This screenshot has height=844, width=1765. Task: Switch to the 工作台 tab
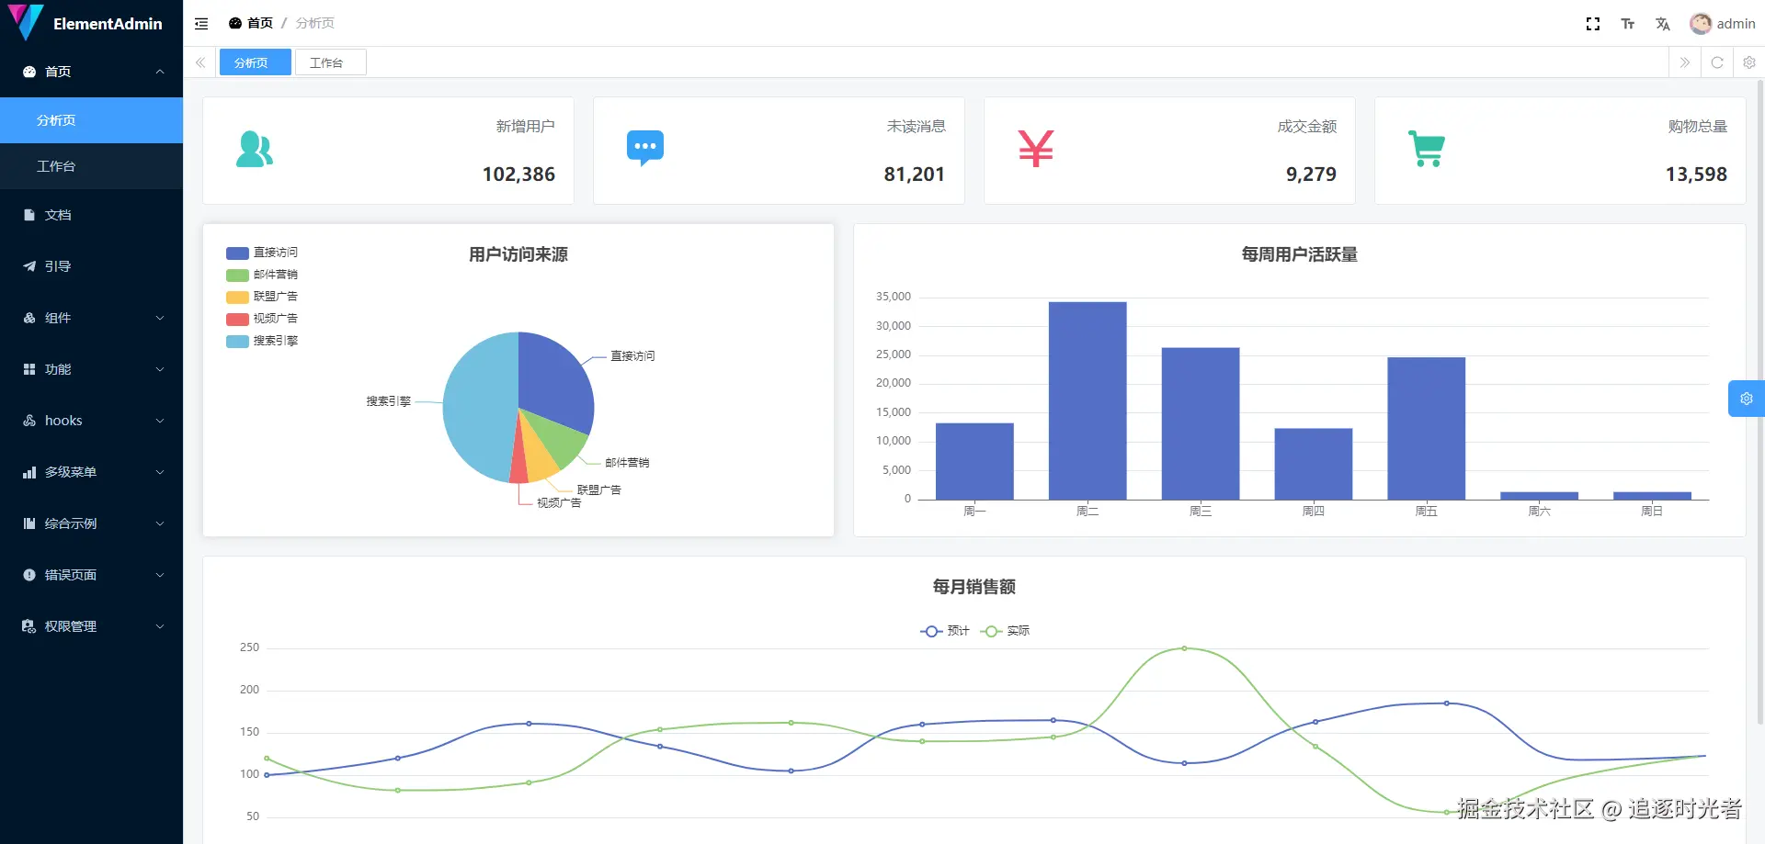click(331, 62)
